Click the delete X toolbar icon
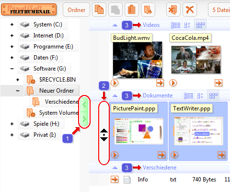The width and height of the screenshot is (230, 192). tap(190, 10)
